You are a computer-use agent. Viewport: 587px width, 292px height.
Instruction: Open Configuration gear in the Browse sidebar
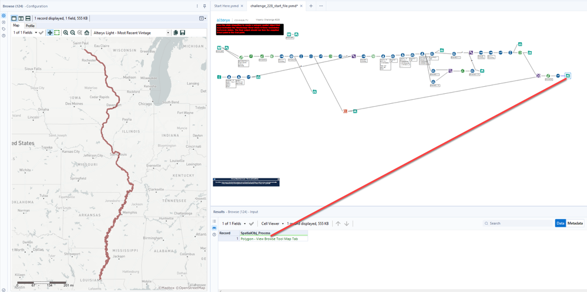point(4,16)
